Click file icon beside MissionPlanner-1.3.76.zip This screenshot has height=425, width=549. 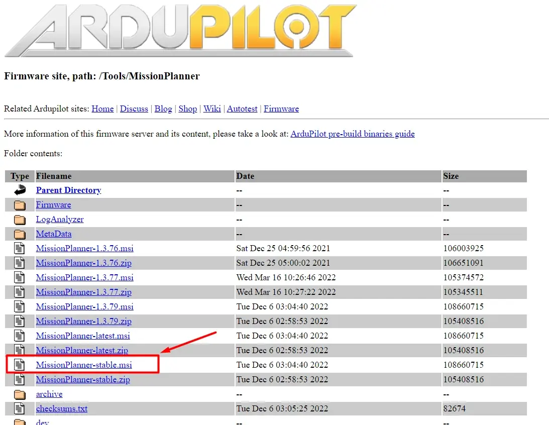point(19,263)
